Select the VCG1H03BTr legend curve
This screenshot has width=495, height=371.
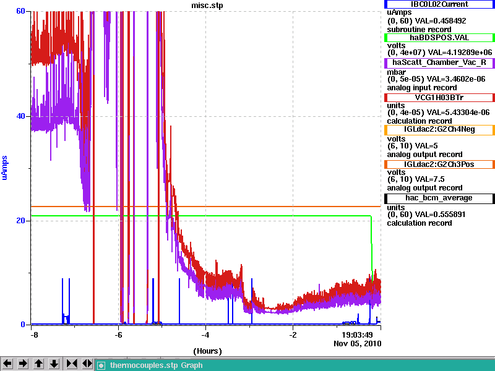[x=439, y=98]
